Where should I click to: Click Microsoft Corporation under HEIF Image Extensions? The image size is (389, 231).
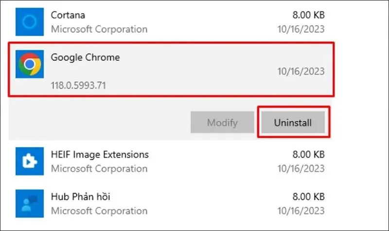point(99,169)
